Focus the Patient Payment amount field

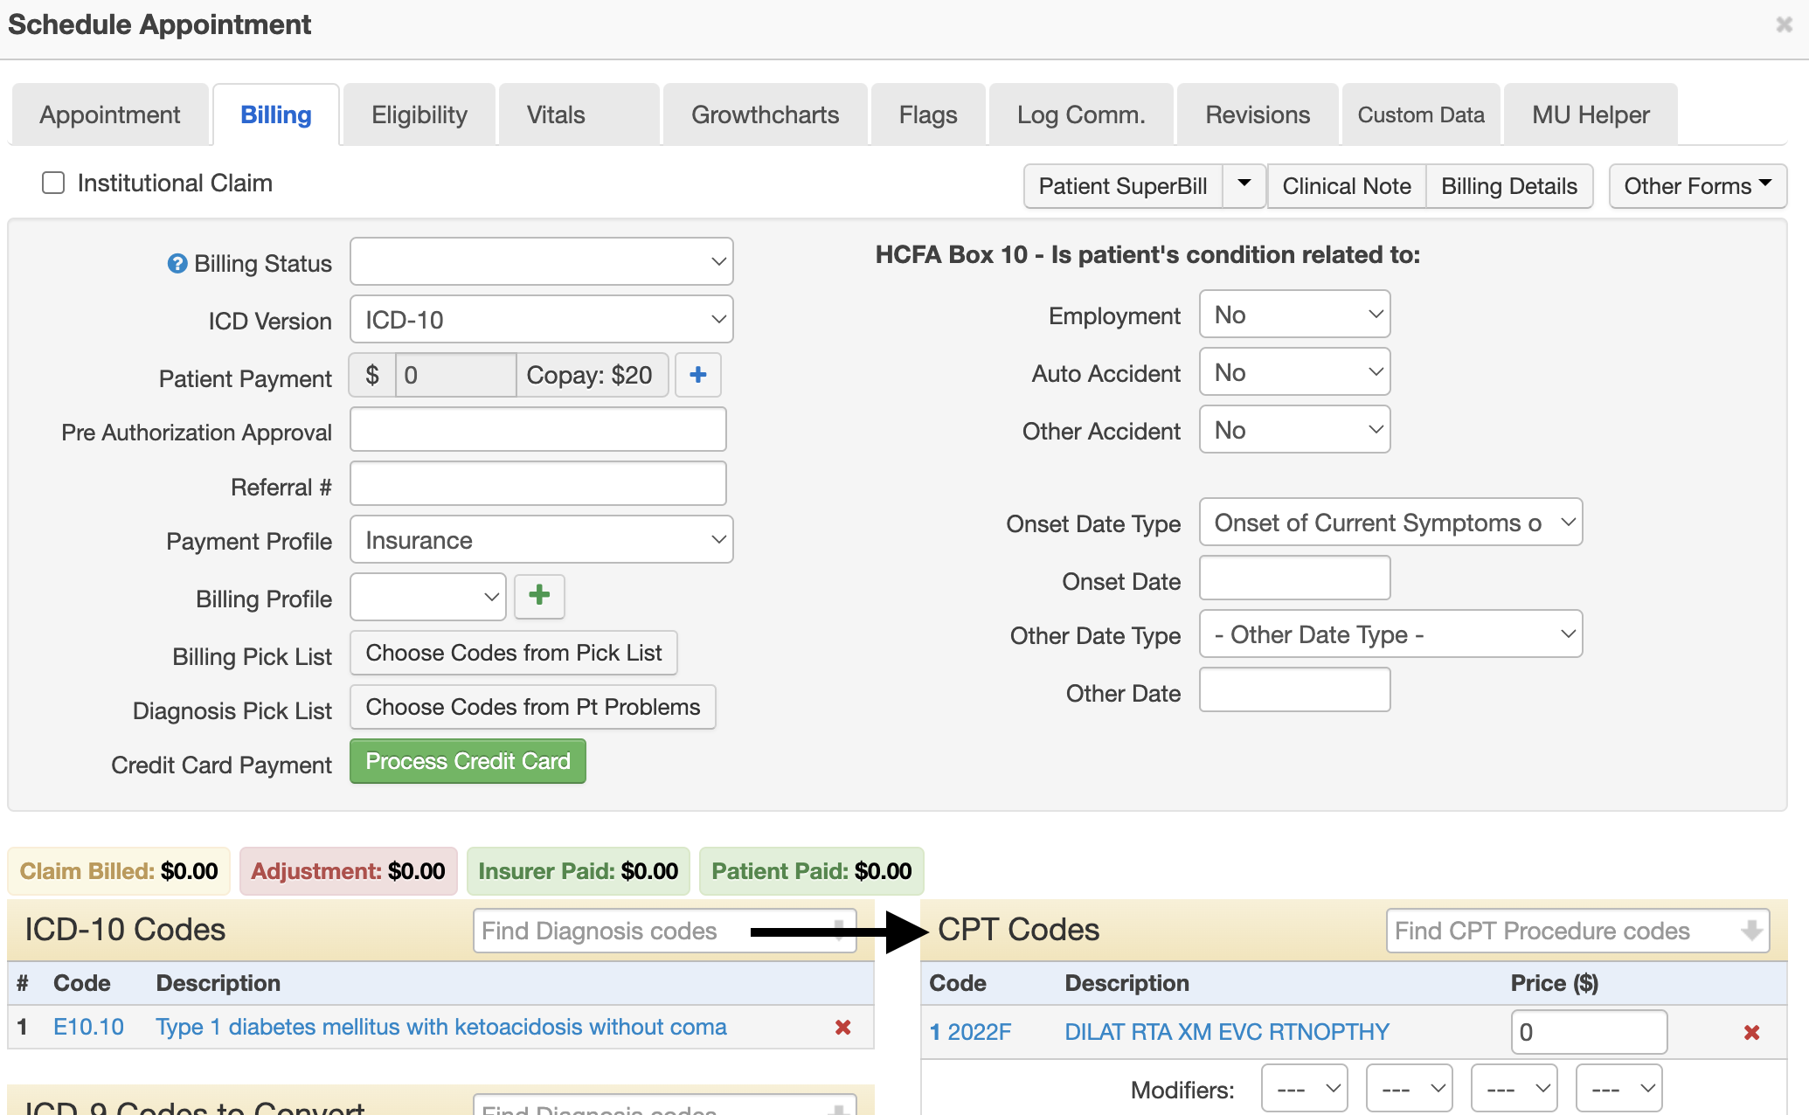pyautogui.click(x=455, y=375)
